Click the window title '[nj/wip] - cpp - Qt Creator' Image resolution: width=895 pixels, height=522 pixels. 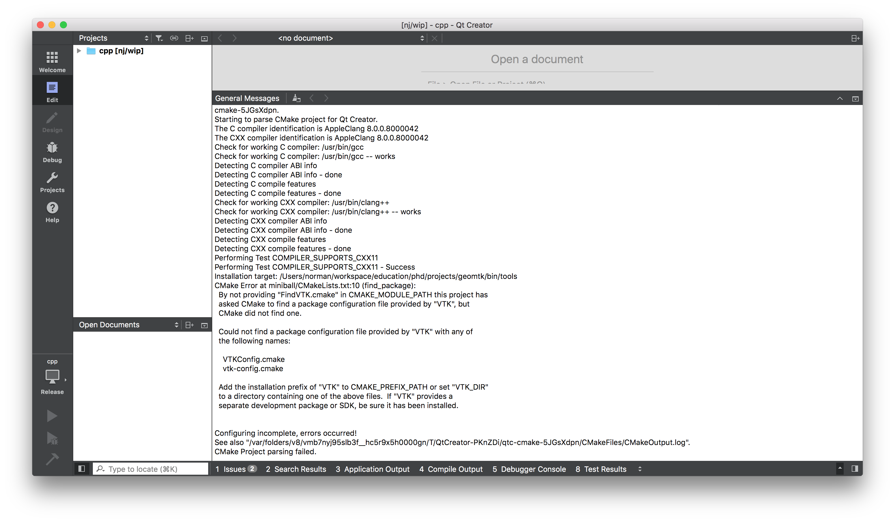click(447, 25)
